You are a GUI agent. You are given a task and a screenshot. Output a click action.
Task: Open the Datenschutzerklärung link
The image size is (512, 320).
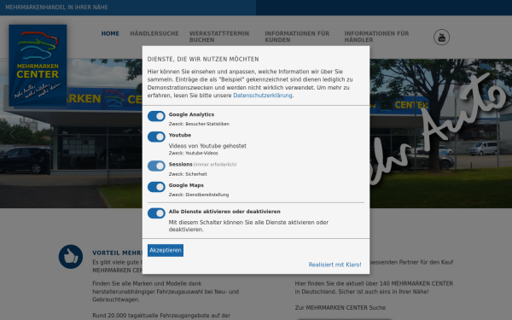263,96
